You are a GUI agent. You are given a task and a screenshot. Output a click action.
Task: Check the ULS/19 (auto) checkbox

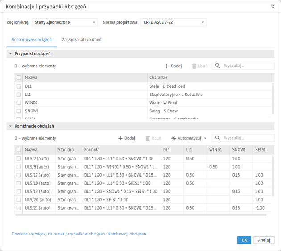pyautogui.click(x=18, y=192)
